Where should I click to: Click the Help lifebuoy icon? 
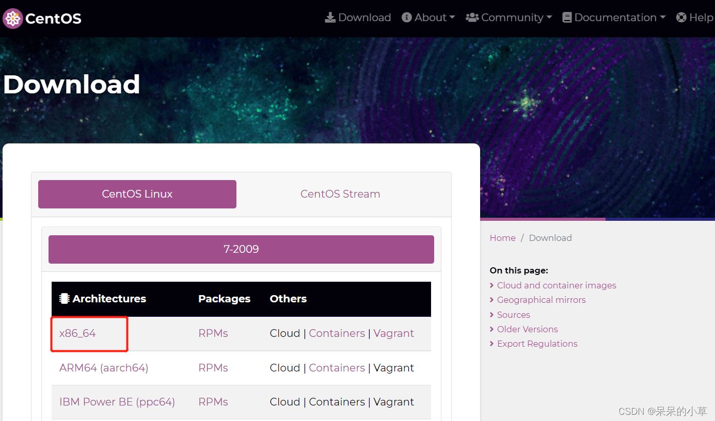[681, 18]
